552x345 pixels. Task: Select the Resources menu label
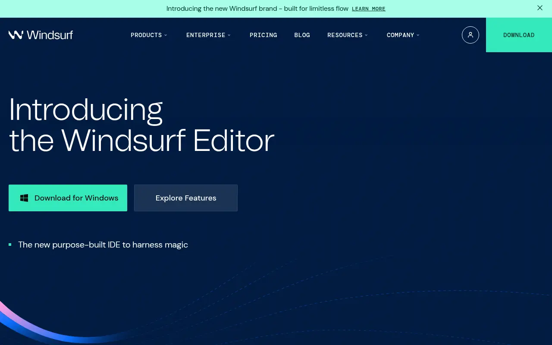[345, 35]
